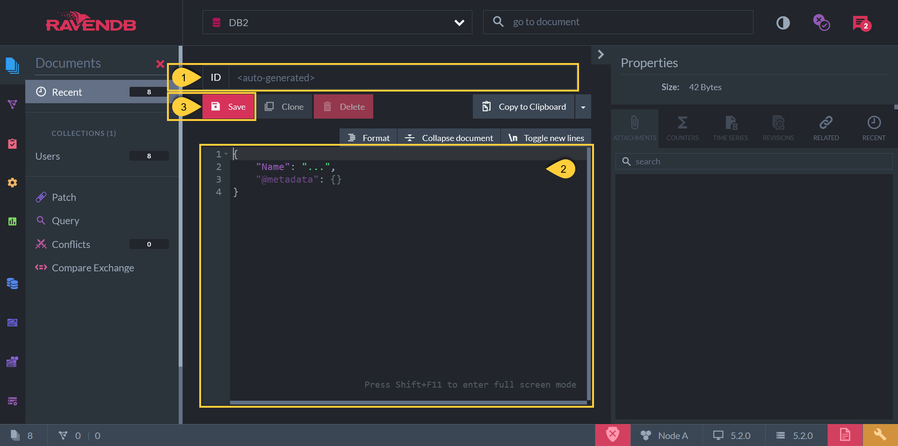Viewport: 898px width, 446px height.
Task: Click the document ID input field
Action: tap(403, 78)
